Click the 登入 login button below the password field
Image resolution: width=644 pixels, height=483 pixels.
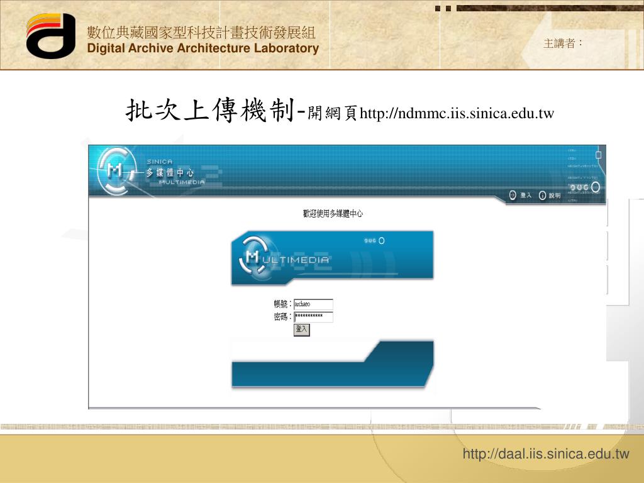click(301, 330)
